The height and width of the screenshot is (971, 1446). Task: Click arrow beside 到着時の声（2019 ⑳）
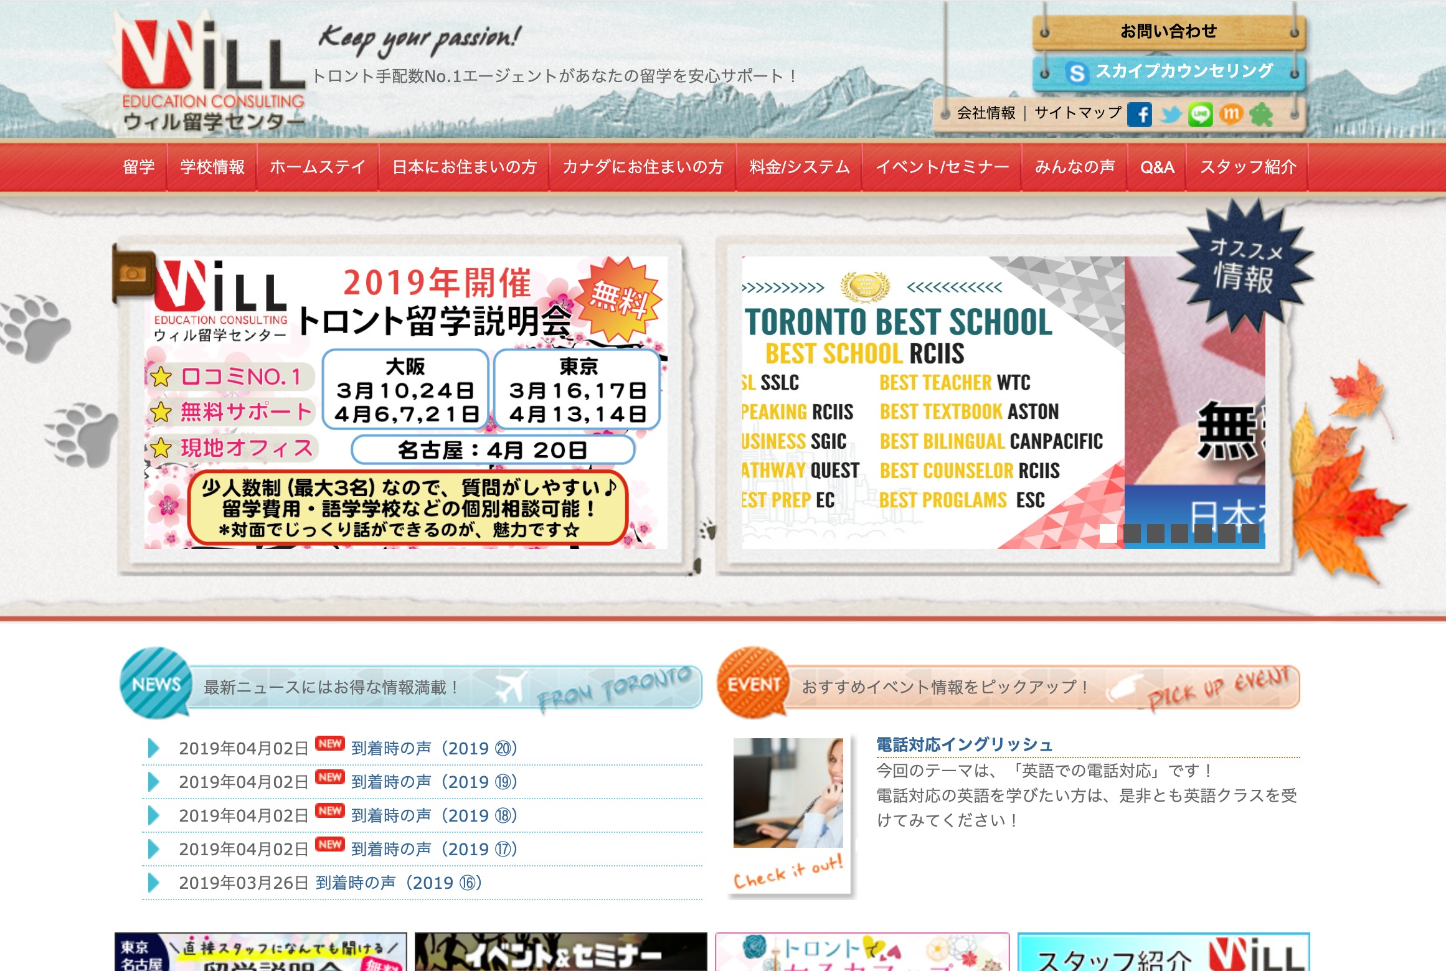click(x=154, y=748)
